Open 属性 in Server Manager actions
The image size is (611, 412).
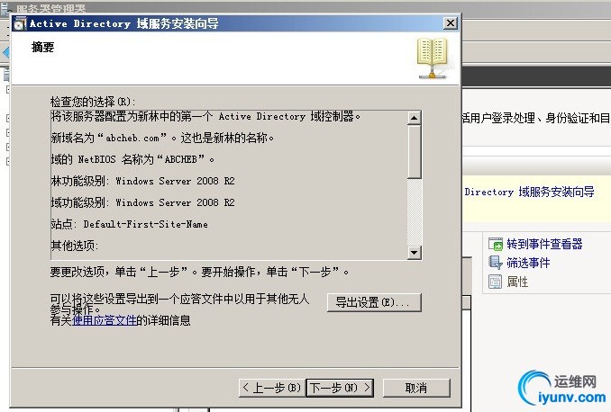[x=517, y=282]
